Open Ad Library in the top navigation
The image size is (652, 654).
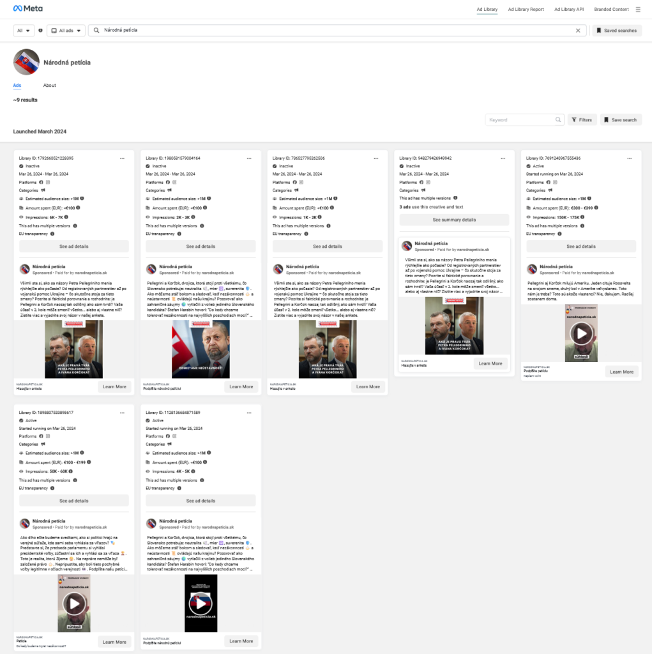click(487, 9)
